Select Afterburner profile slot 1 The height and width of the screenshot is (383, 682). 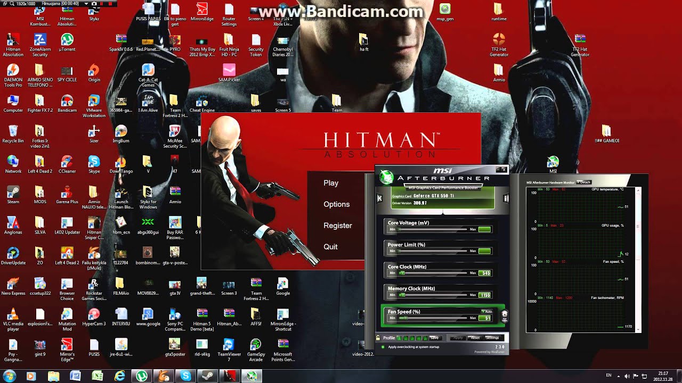[x=399, y=338]
